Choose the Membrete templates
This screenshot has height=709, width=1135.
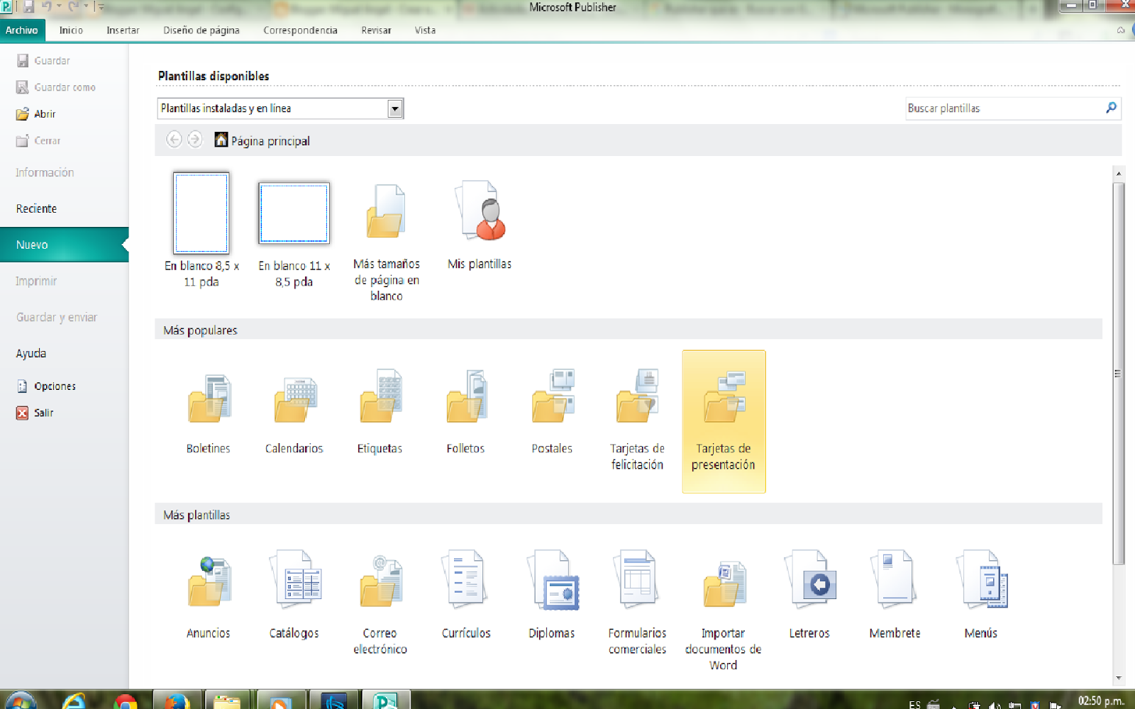tap(895, 596)
